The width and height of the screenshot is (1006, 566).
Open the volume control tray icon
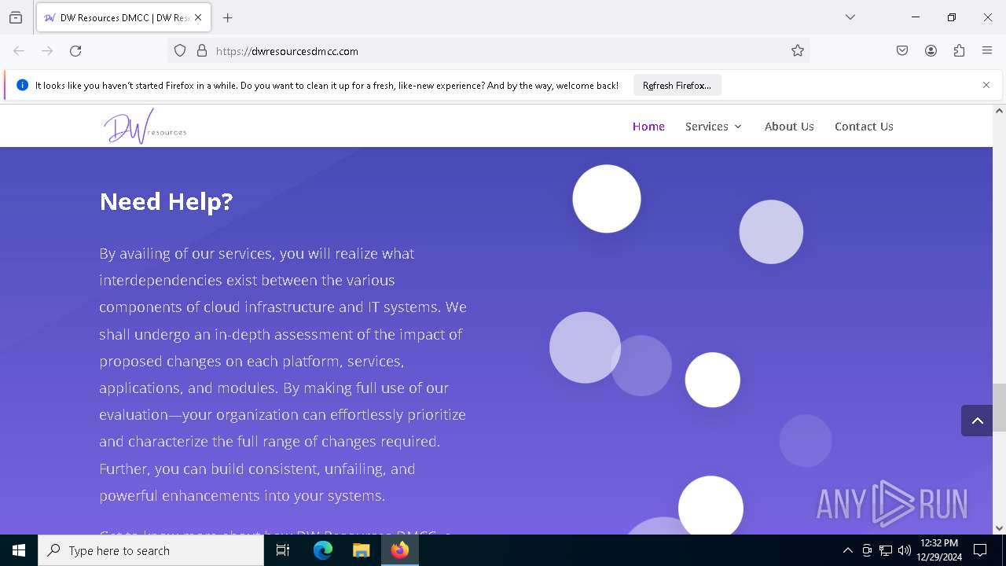[905, 550]
